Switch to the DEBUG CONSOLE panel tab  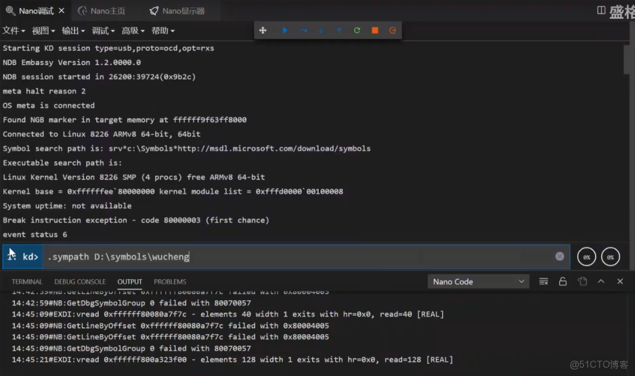click(80, 281)
